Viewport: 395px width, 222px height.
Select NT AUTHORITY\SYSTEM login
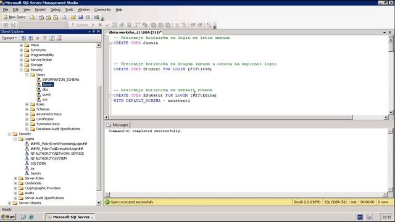pos(48,158)
